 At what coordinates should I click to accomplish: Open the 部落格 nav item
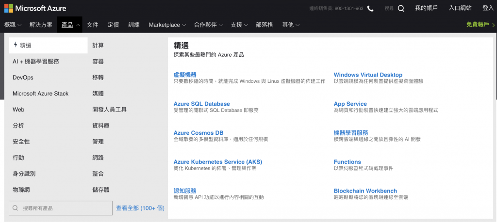pos(265,25)
